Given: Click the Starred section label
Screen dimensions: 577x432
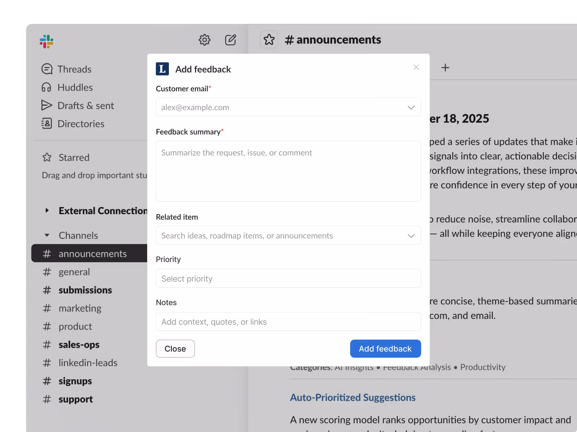Looking at the screenshot, I should click(x=74, y=157).
